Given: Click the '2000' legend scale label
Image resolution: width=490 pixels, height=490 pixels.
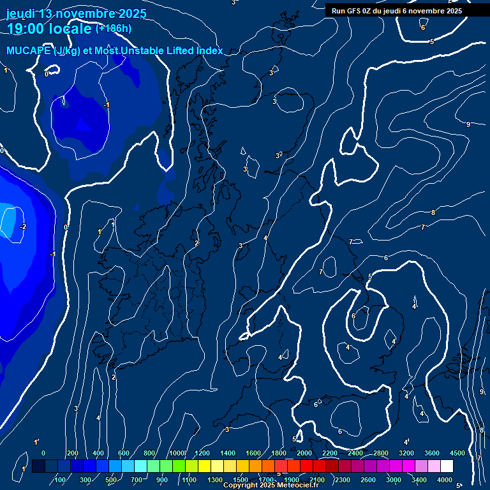Looking at the screenshot, I should 304,453.
